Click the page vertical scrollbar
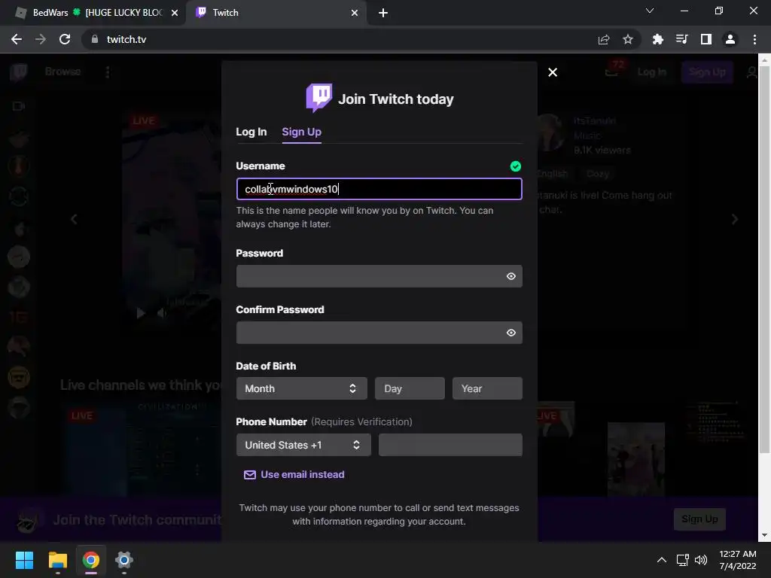The height and width of the screenshot is (578, 771). 764,260
